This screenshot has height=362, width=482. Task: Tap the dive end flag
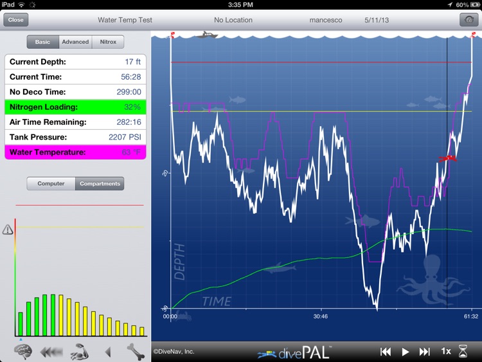coord(473,35)
